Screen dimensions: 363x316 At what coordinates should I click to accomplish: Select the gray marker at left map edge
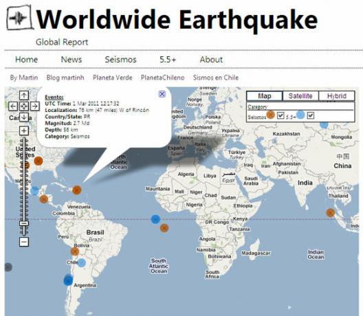[8, 267]
